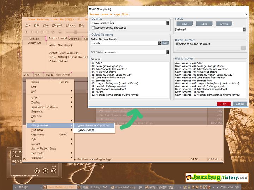
Task: Open the Library menu
Action: point(71,25)
